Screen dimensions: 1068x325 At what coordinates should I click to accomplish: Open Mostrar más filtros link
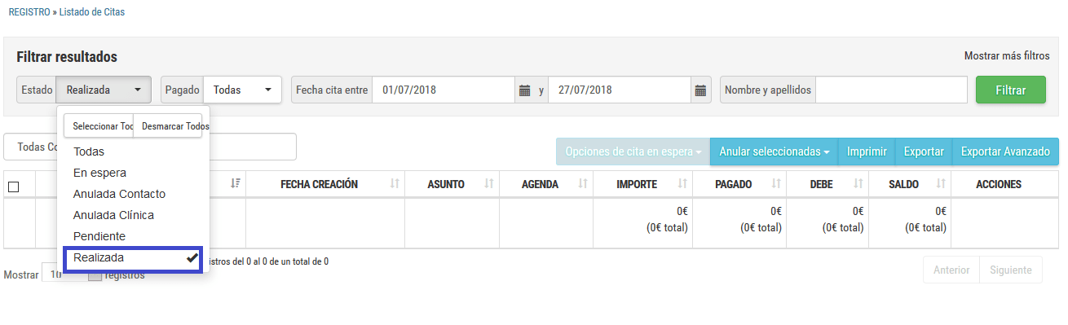(x=1007, y=56)
